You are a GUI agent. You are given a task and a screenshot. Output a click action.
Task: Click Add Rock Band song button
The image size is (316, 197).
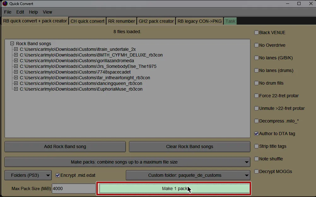[x=65, y=146]
